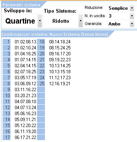The height and width of the screenshot is (142, 137).
Task: Open the Riduzione dropdown arrow
Action: click(132, 8)
